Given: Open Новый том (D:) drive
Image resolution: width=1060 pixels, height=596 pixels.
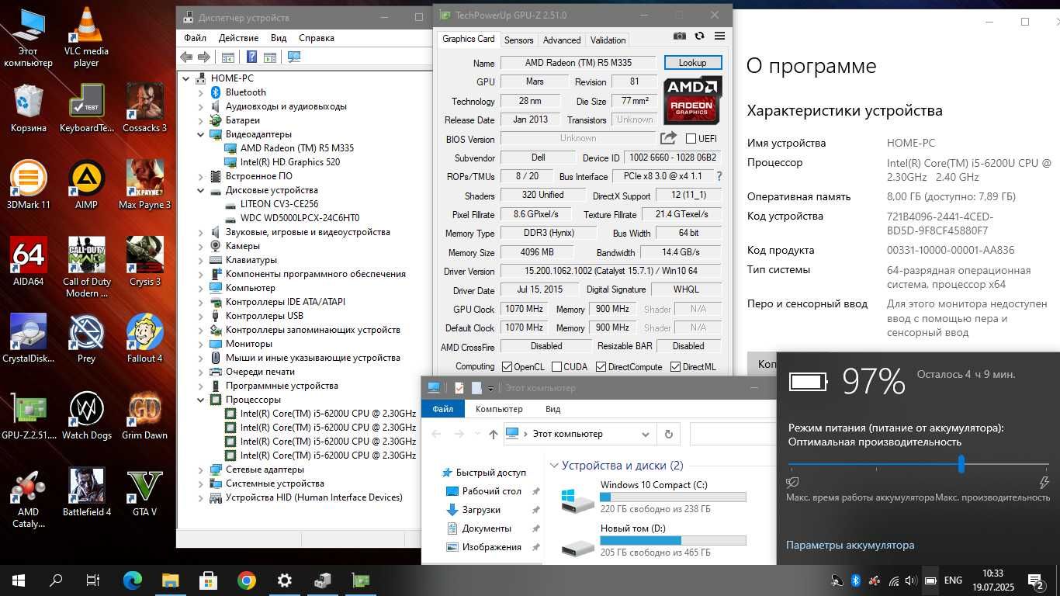Looking at the screenshot, I should (653, 541).
